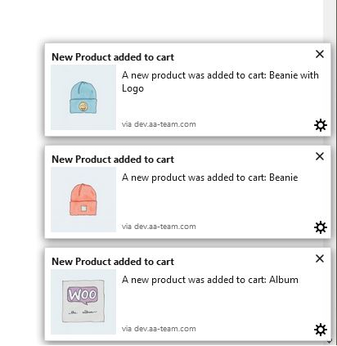Click the first 'New Product added to cart' title
The image size is (337, 346).
click(x=113, y=57)
